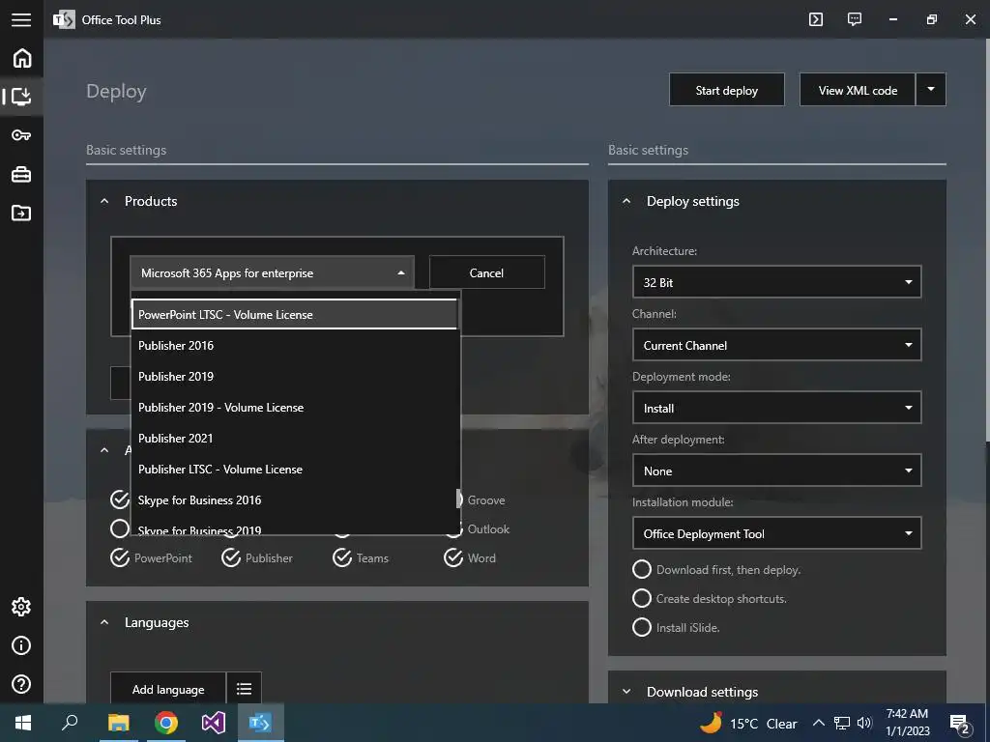Select Publisher LTSC - Volume License
This screenshot has height=742, width=990.
tap(294, 469)
